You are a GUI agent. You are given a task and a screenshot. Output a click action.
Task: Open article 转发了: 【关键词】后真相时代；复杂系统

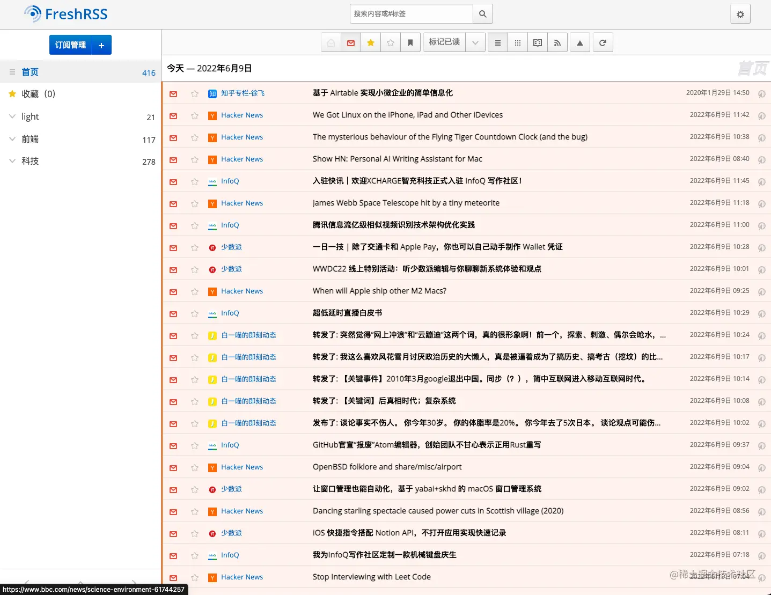[384, 401]
